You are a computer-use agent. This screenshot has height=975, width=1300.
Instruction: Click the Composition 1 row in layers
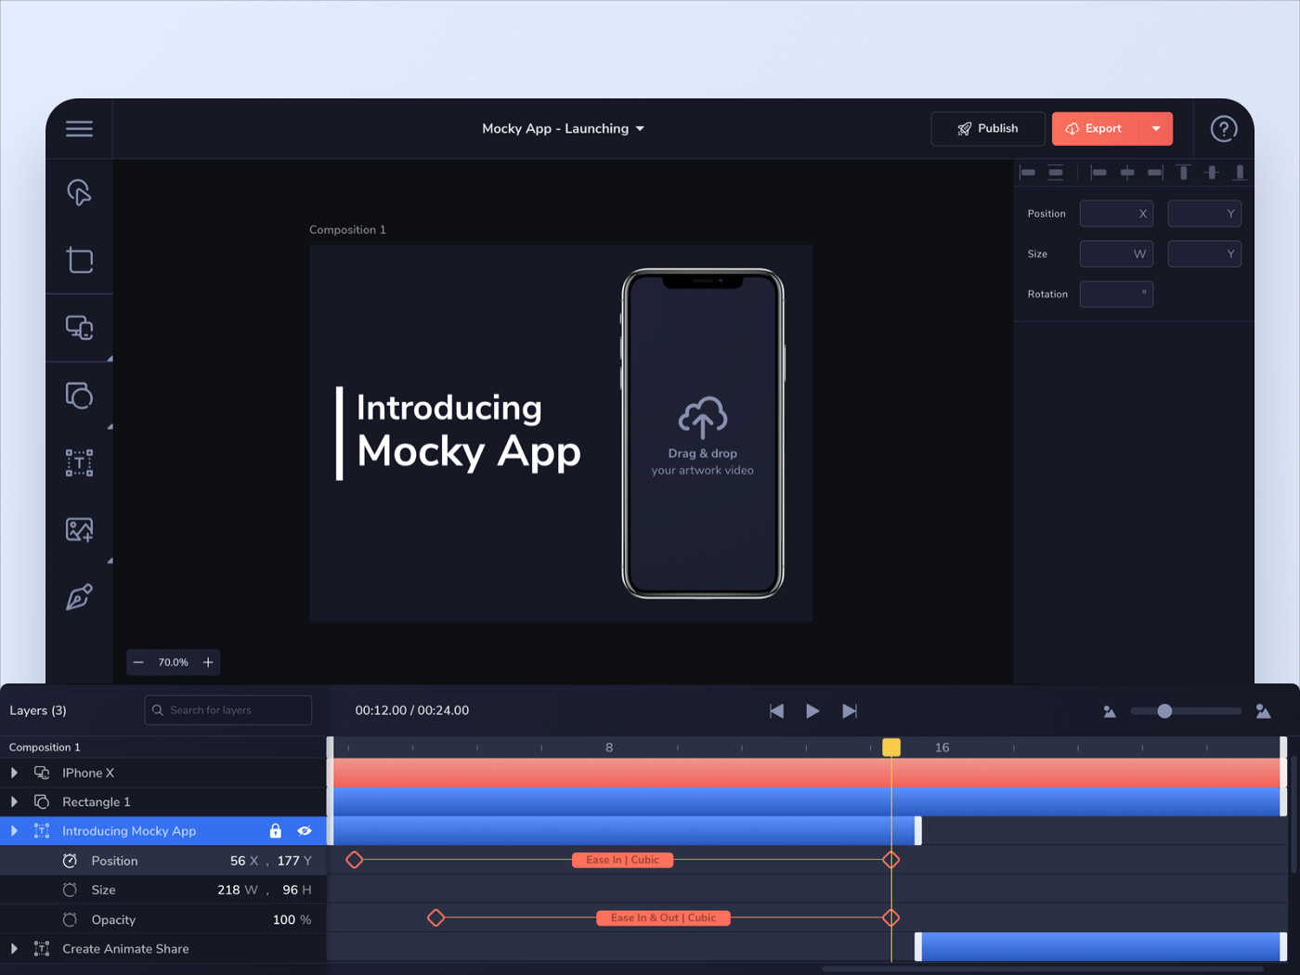tap(162, 747)
